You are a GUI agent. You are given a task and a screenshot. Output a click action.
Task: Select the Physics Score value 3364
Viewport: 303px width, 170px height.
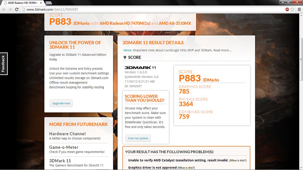[186, 104]
